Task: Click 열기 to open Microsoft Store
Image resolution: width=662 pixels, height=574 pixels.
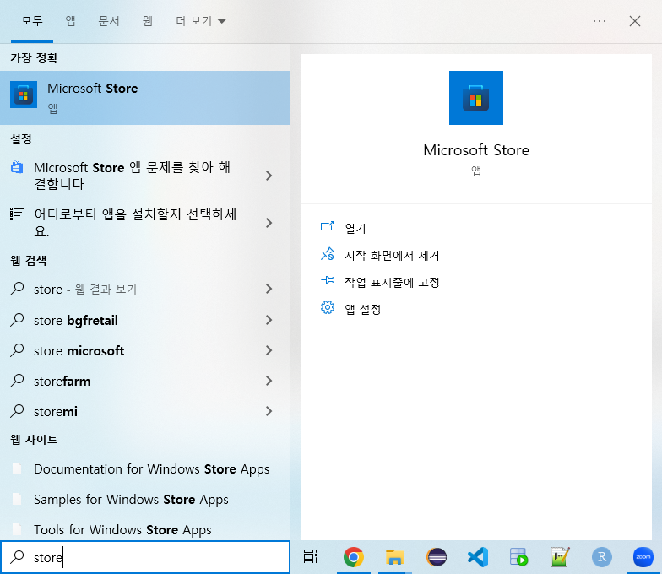Action: 355,228
